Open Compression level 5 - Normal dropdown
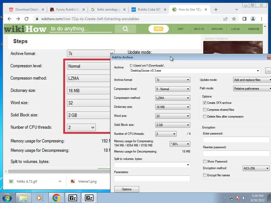271x203 pixels. [173, 89]
